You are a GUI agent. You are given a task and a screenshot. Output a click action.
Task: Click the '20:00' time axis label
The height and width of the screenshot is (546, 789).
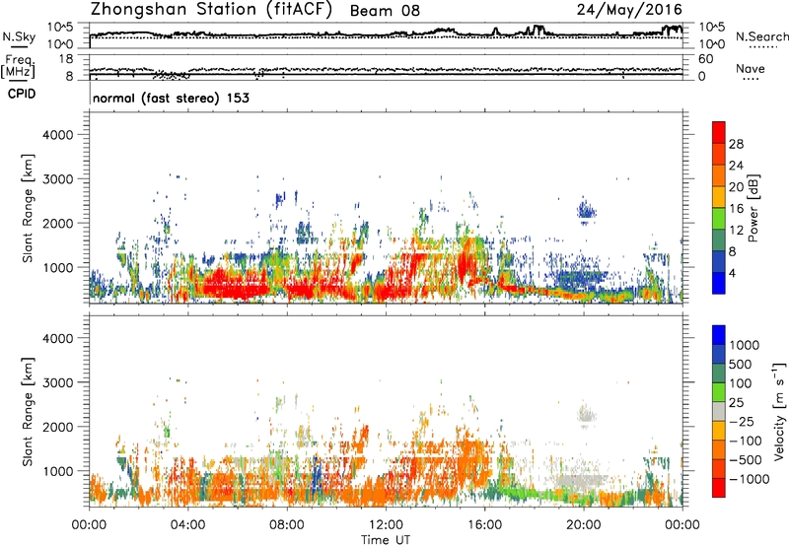[584, 525]
